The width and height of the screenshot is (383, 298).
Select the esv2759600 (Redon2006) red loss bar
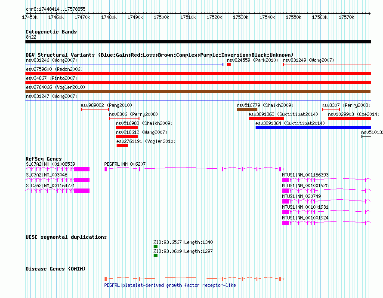(198, 73)
